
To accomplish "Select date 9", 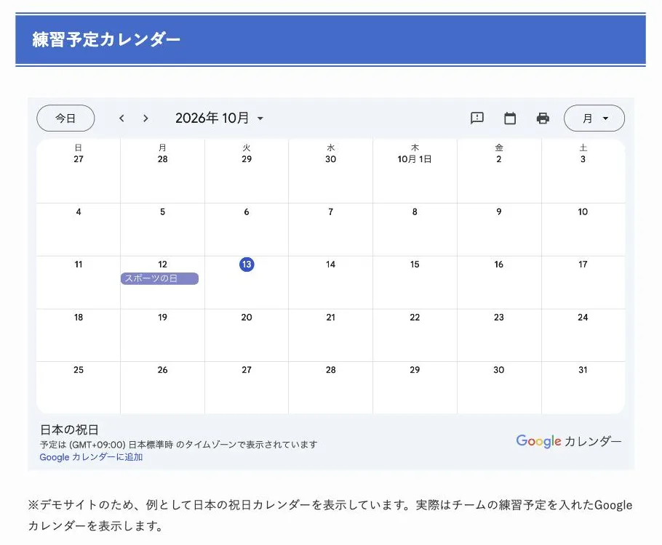I will point(498,211).
